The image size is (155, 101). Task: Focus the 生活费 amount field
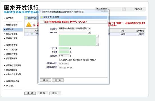click(64, 52)
